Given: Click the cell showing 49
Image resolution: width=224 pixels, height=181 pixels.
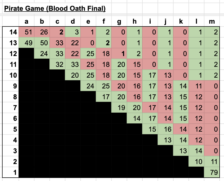Looking at the screenshot, I should [27, 43].
